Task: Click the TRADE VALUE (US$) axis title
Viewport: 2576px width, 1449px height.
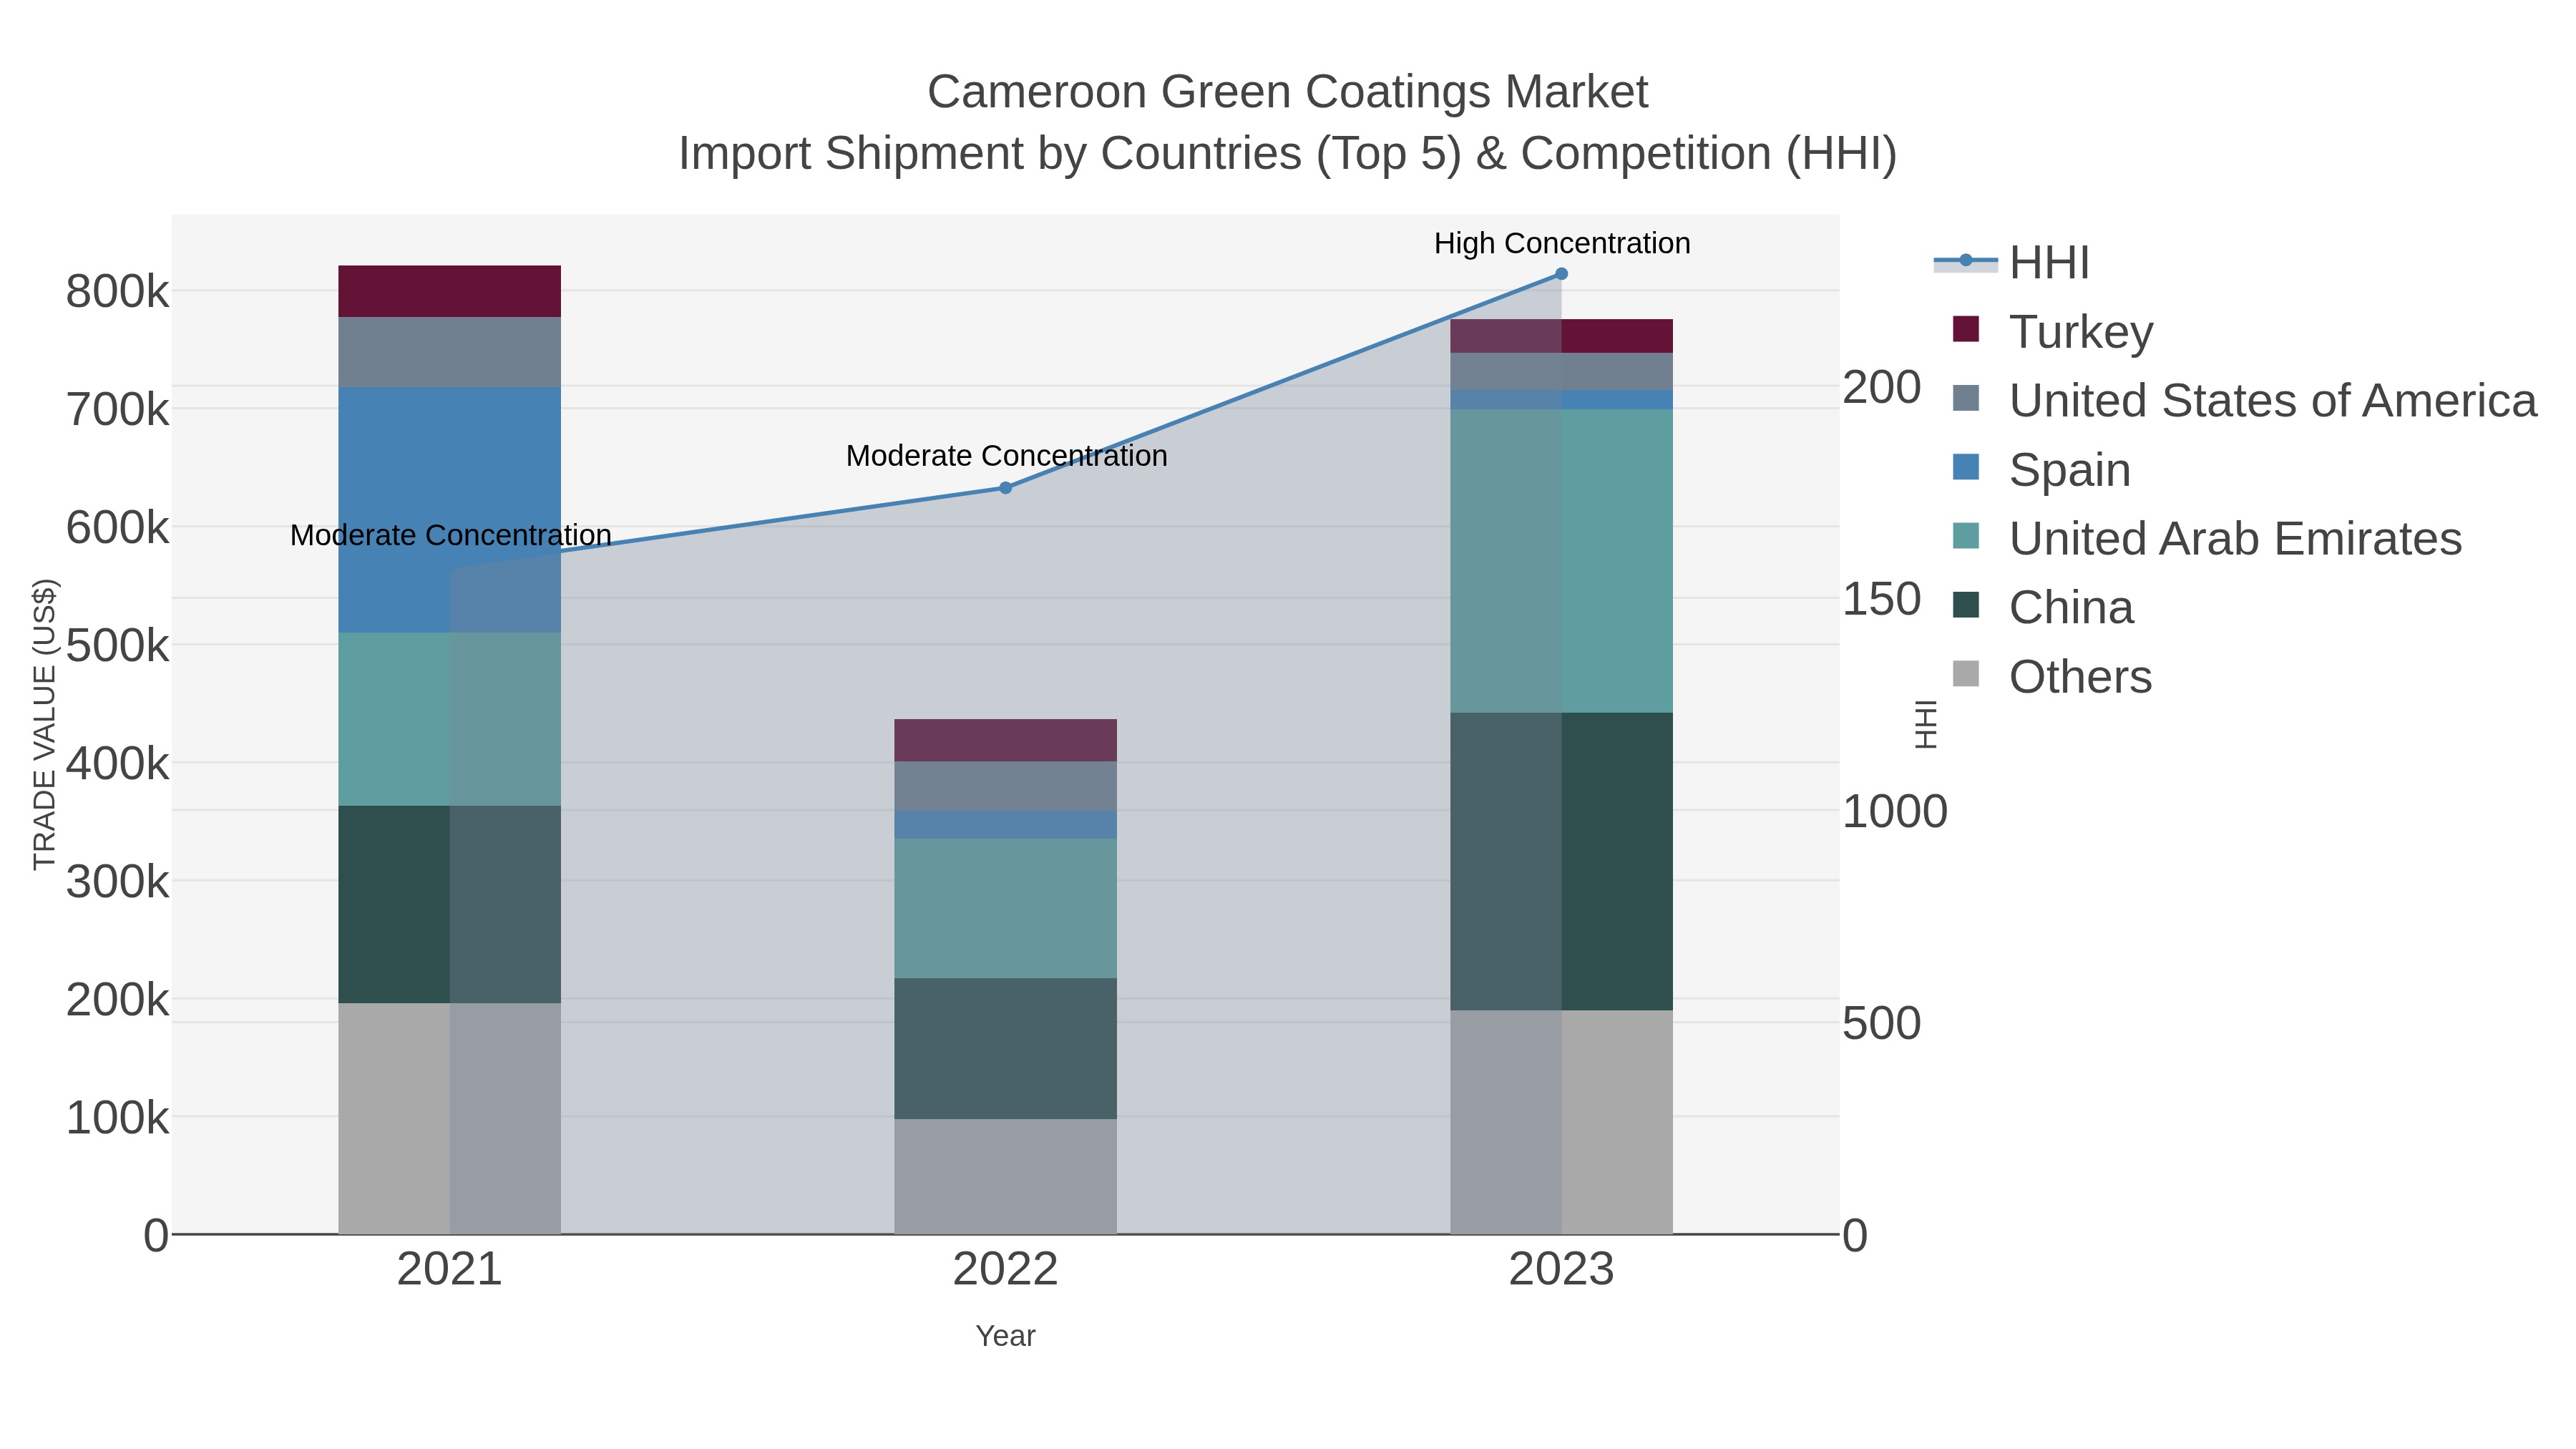Action: click(x=44, y=724)
